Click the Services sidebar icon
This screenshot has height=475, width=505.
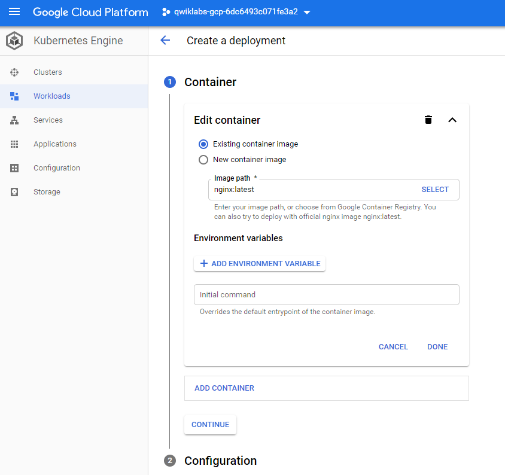point(14,120)
